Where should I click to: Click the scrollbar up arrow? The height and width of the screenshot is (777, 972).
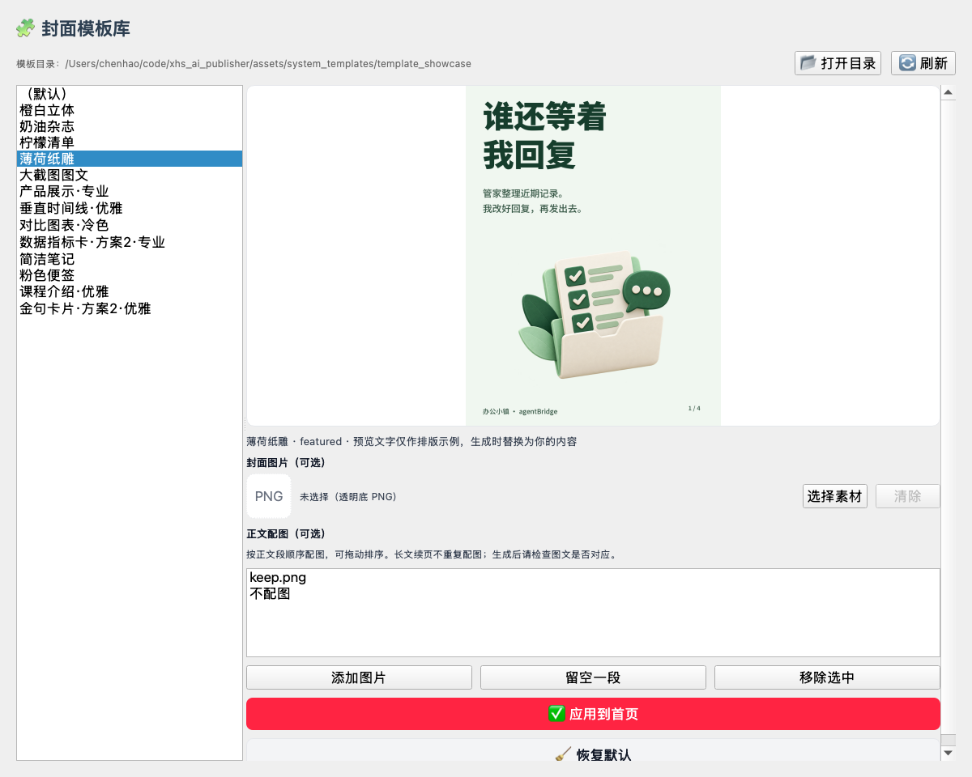[949, 93]
